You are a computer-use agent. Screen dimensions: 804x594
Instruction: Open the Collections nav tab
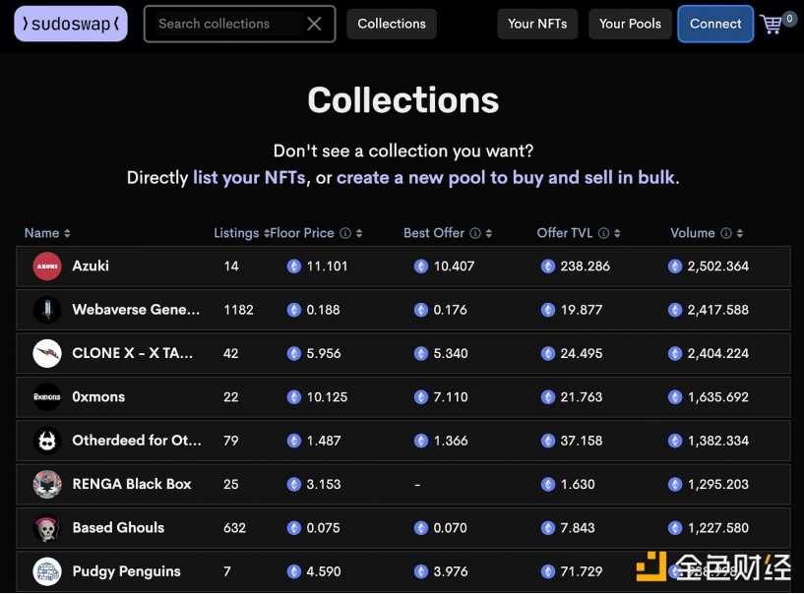click(x=392, y=24)
